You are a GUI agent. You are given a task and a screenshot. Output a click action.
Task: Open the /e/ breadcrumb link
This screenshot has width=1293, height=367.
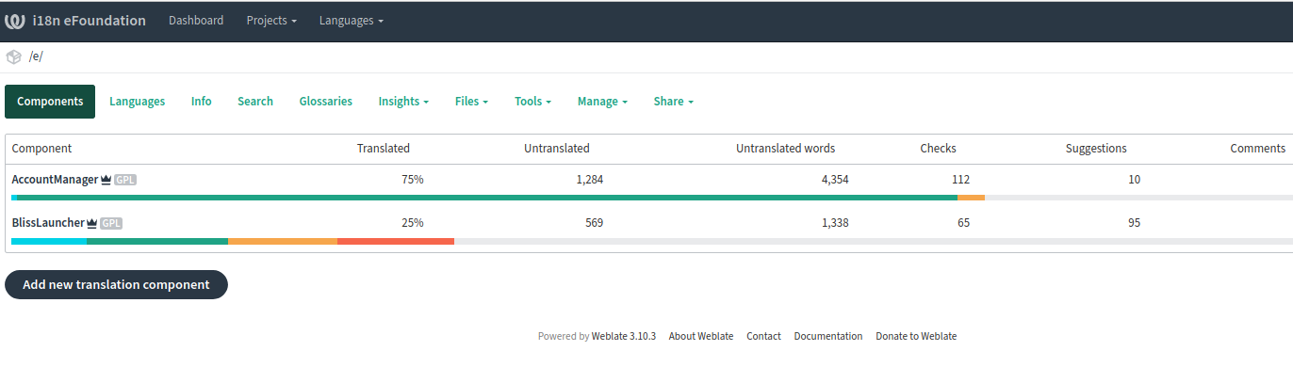click(x=36, y=56)
